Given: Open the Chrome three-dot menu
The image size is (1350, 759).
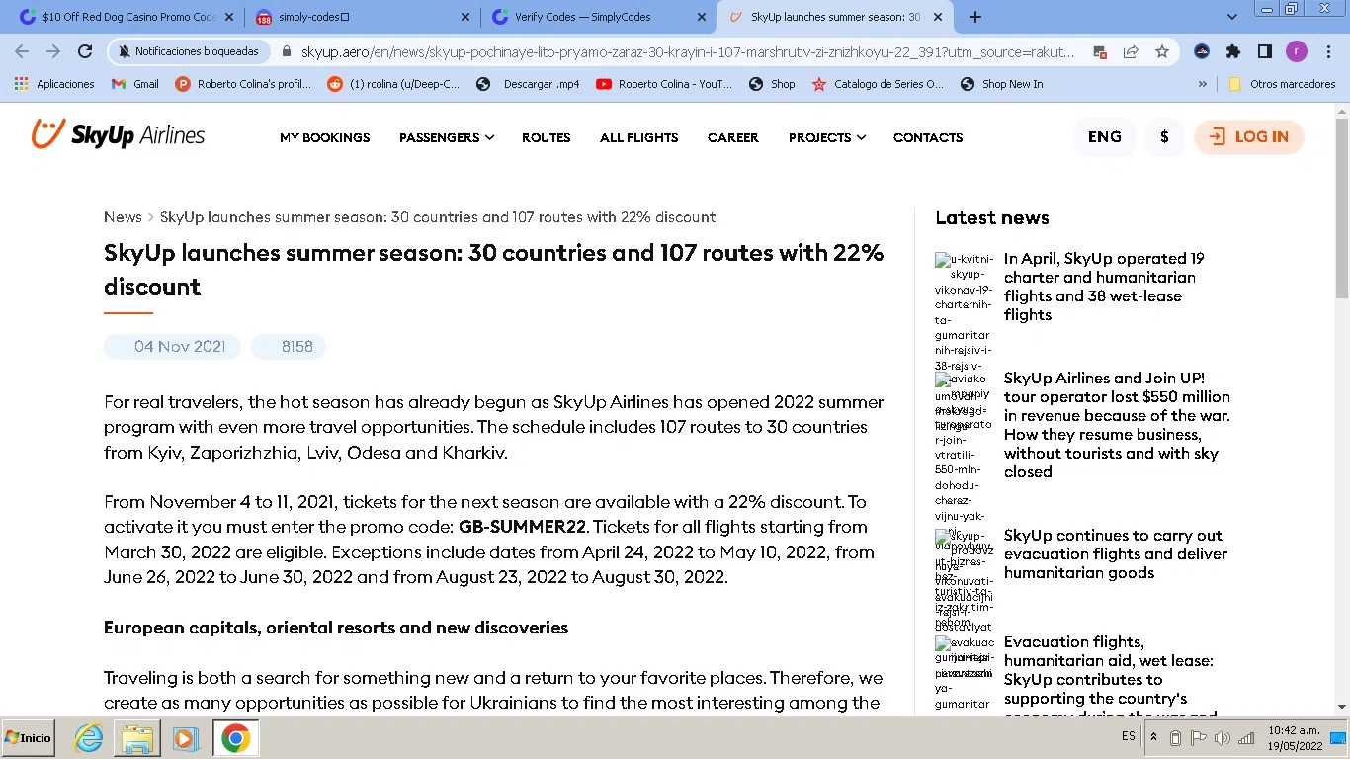Looking at the screenshot, I should 1327,51.
